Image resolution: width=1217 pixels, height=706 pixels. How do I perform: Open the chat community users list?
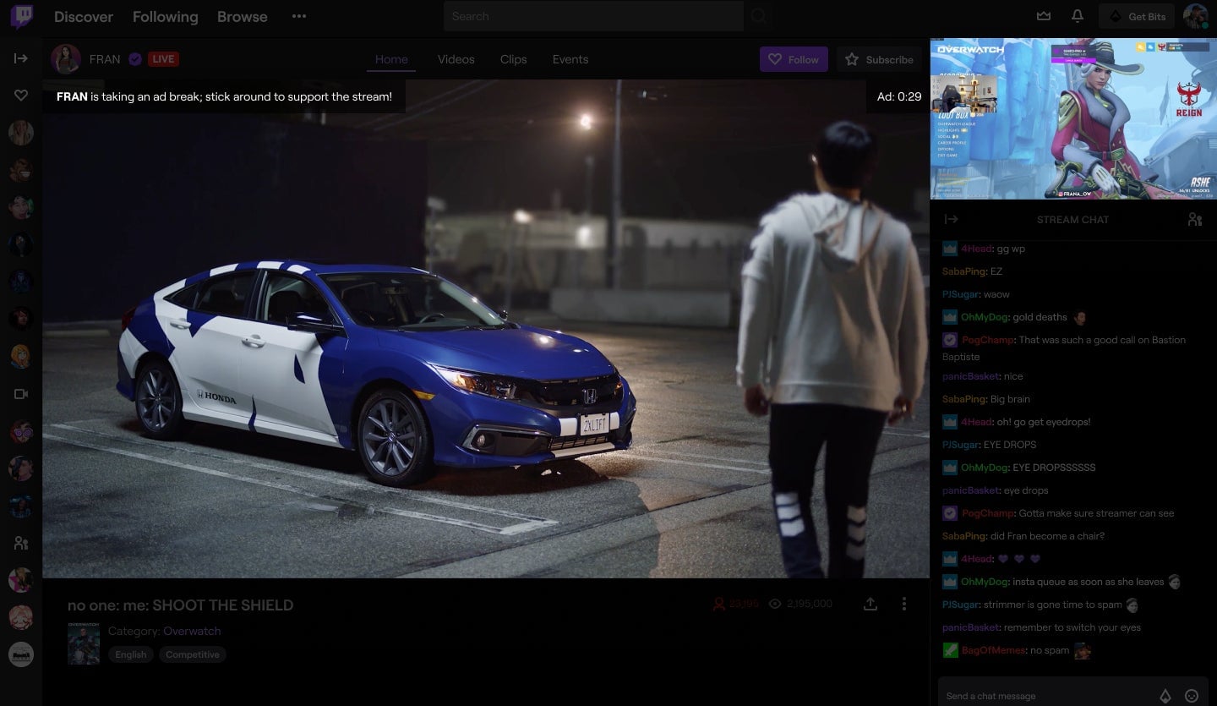1194,219
